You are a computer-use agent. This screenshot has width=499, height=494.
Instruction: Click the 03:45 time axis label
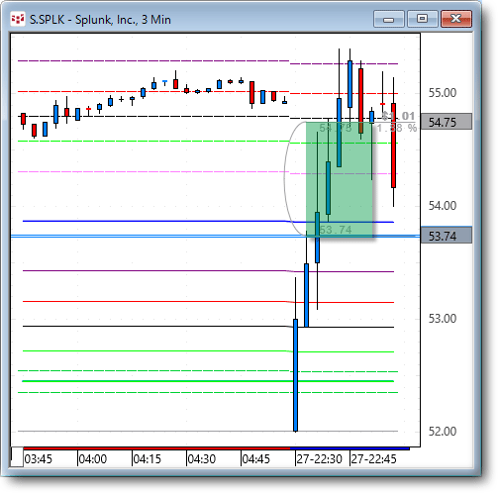(x=39, y=459)
